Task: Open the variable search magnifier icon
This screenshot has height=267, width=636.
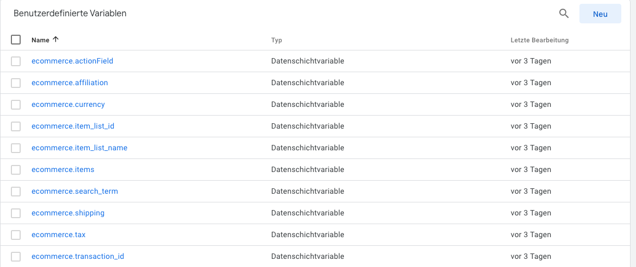Action: (564, 14)
